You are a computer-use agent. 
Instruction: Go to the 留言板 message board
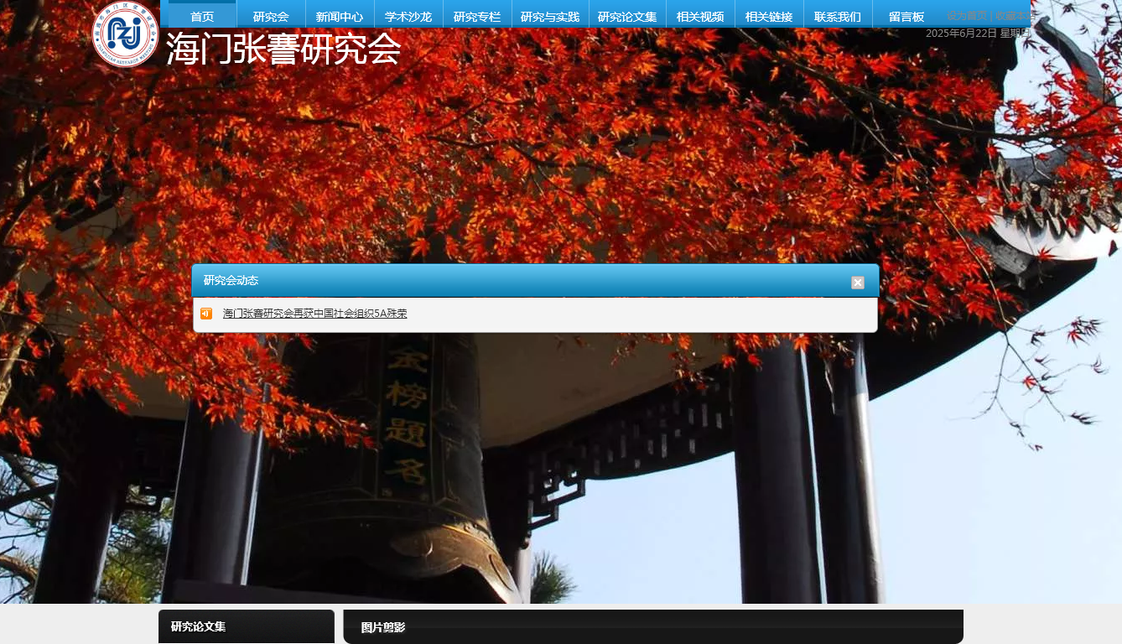(906, 16)
